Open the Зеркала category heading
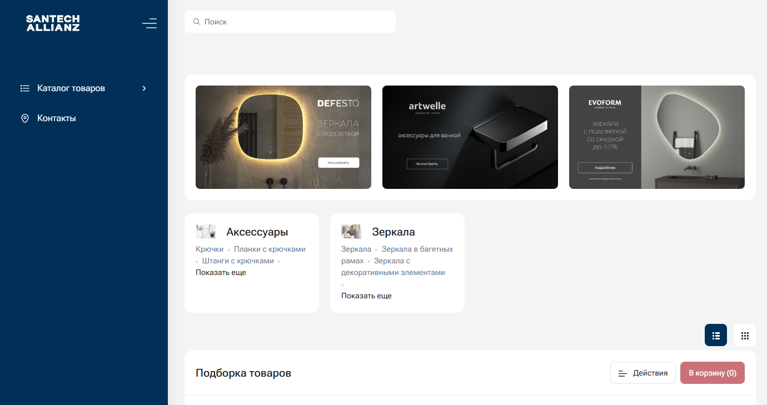Image resolution: width=767 pixels, height=405 pixels. point(394,232)
